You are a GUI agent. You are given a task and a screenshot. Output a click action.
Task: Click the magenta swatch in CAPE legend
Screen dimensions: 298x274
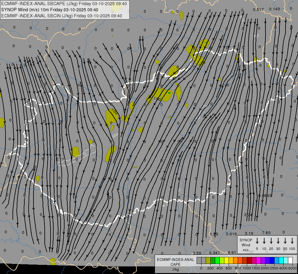tap(258, 261)
